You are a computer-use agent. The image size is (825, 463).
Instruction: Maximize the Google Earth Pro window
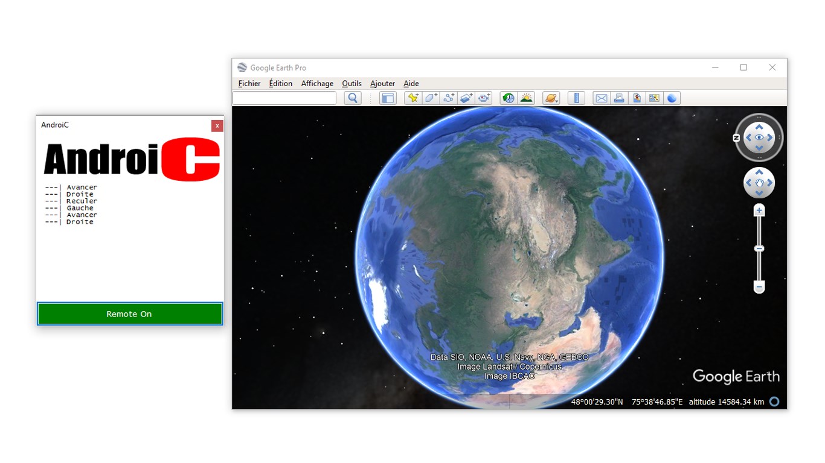pos(743,68)
